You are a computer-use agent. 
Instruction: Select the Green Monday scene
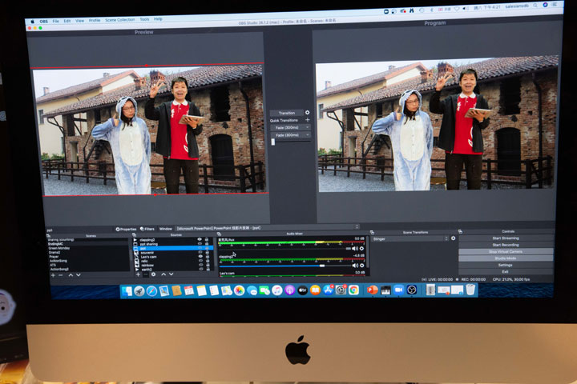[61, 246]
